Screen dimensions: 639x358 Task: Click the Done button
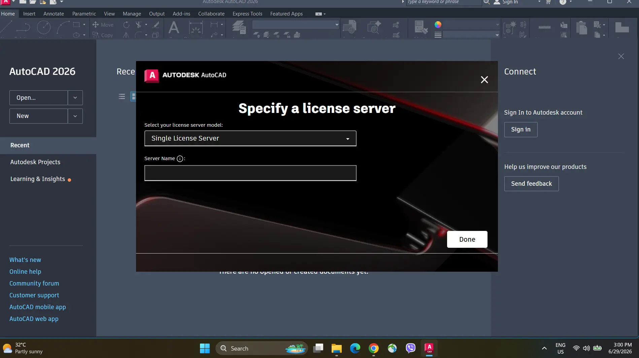[x=467, y=239]
